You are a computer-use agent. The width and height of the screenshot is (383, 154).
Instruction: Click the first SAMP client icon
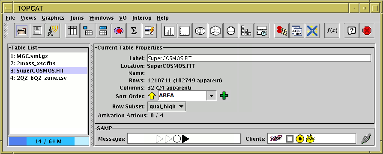point(276,139)
